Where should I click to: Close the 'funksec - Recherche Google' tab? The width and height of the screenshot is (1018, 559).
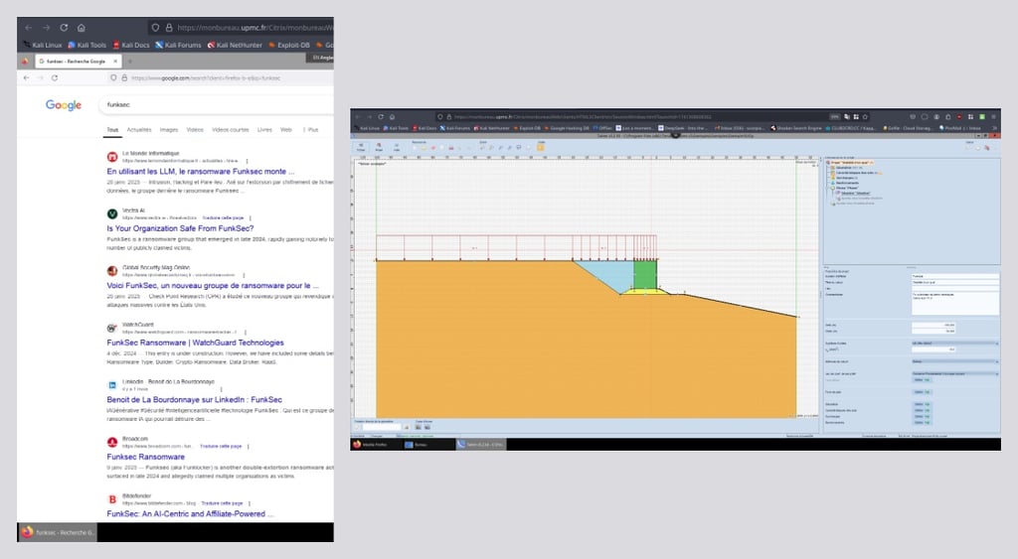tap(115, 61)
